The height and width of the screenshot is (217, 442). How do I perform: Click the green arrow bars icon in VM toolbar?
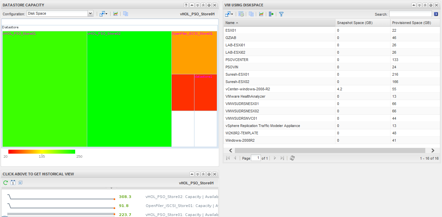tap(271, 14)
